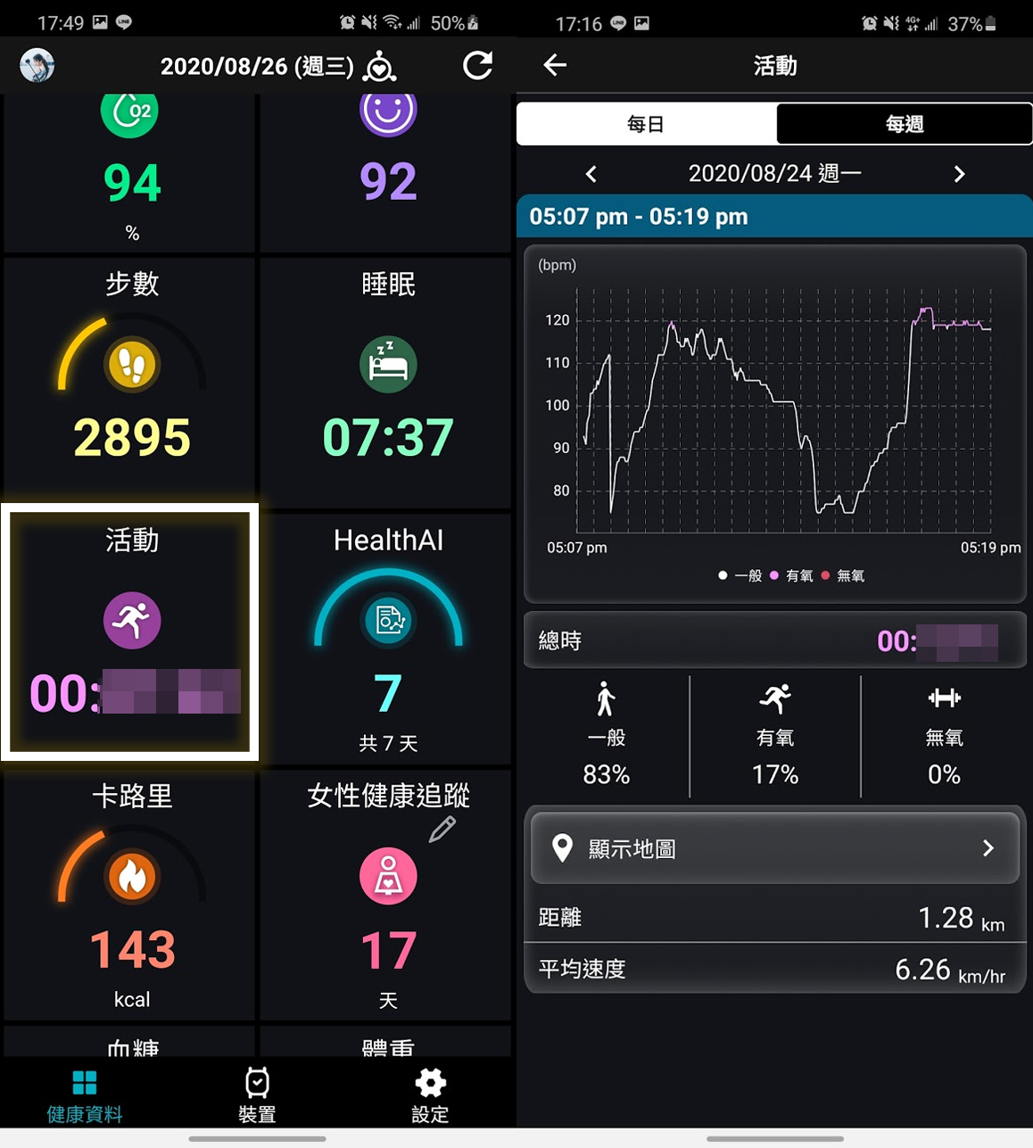This screenshot has width=1033, height=1148.
Task: Open the 睡眠 card title
Action: click(388, 284)
